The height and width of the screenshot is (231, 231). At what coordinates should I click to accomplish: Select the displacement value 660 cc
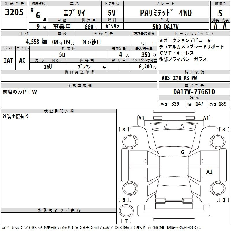[92, 27]
